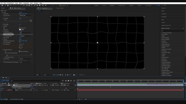Select the Pen tool
Image resolution: width=186 pixels, height=104 pixels.
pyautogui.click(x=29, y=5)
